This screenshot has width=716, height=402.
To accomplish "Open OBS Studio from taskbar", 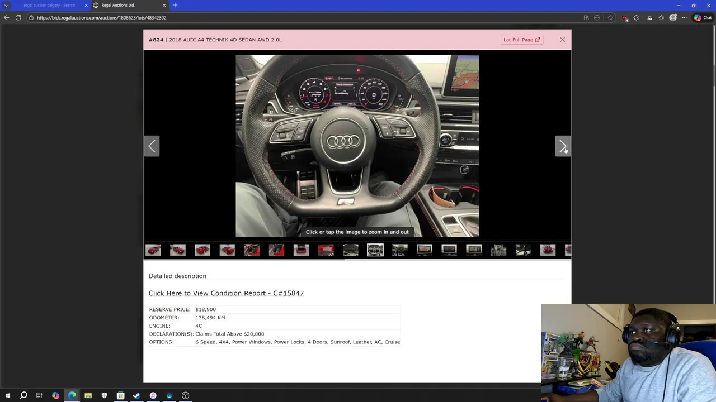I will [x=185, y=395].
